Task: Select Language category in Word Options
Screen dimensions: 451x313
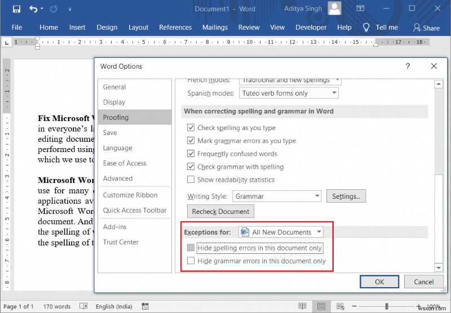Action: click(x=135, y=148)
